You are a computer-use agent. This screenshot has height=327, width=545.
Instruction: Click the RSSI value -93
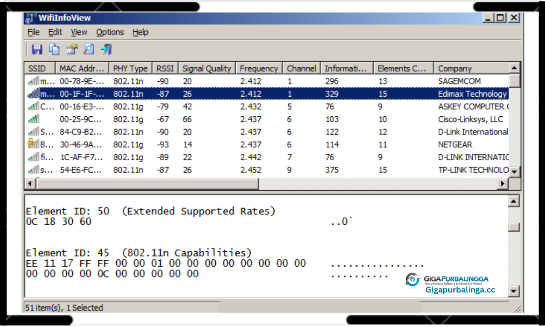click(163, 144)
